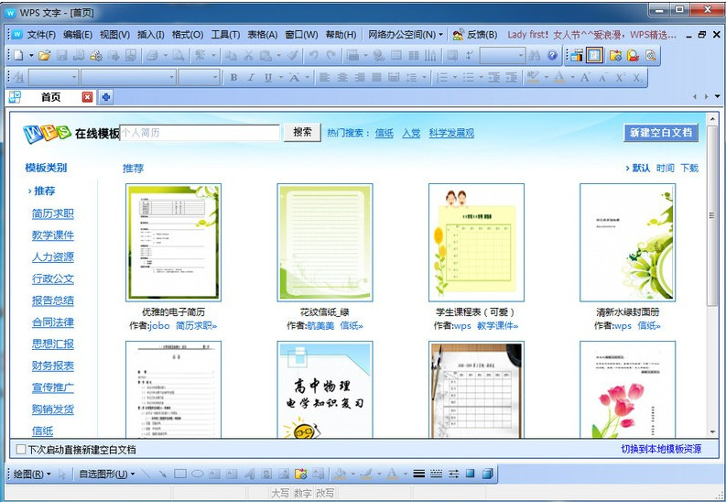Open the 视图(V) menu
Screen dimensions: 726x502
pos(114,35)
